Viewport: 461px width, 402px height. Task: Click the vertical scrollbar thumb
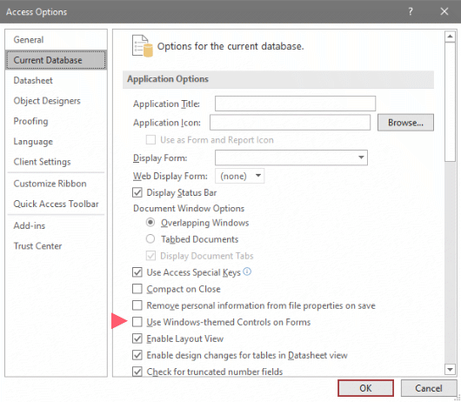coord(450,102)
